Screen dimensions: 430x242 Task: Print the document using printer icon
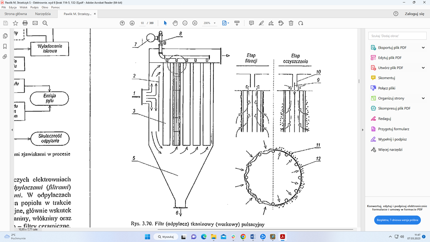[x=25, y=23]
